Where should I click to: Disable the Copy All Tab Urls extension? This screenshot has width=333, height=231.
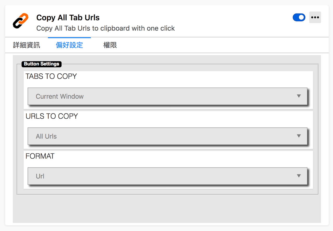click(x=299, y=17)
